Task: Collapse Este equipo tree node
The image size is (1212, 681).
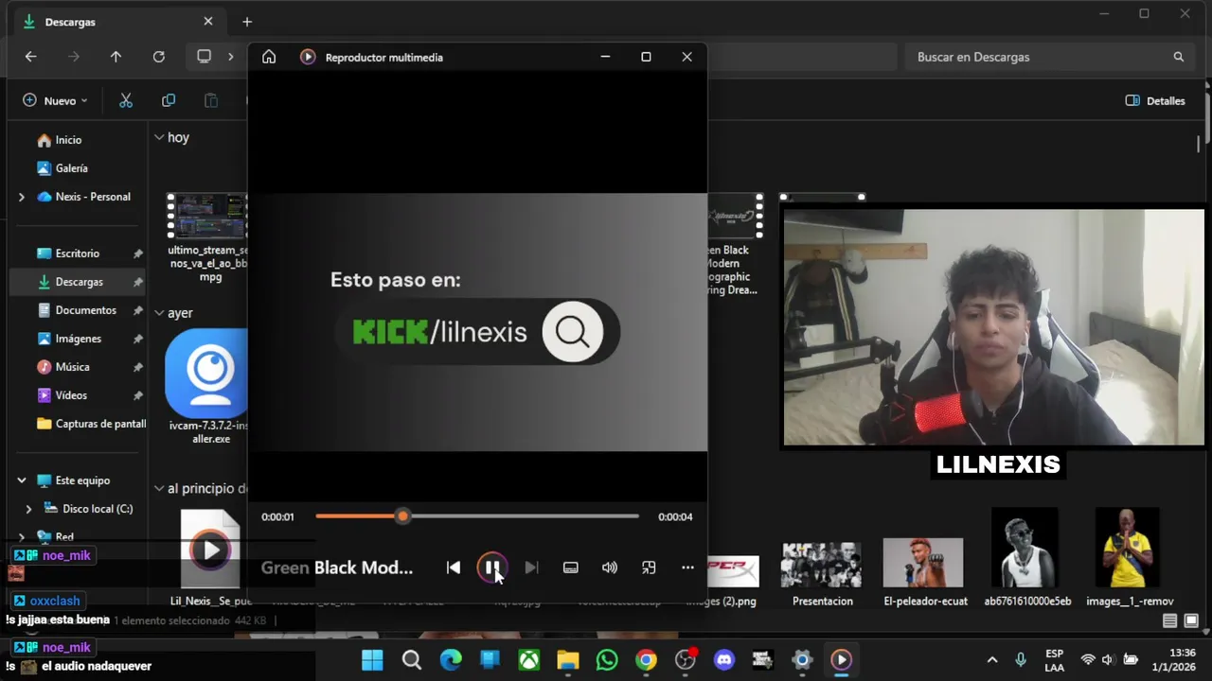Action: [x=22, y=480]
